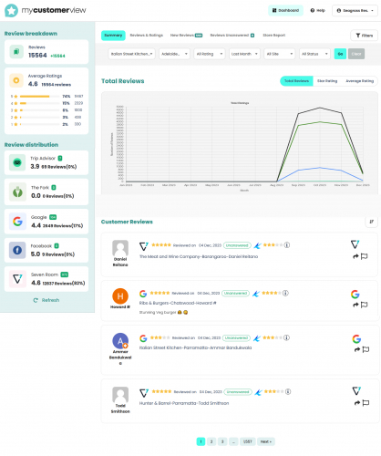381x456 pixels.
Task: Open the Reviews Unanswered tab
Action: coord(232,36)
